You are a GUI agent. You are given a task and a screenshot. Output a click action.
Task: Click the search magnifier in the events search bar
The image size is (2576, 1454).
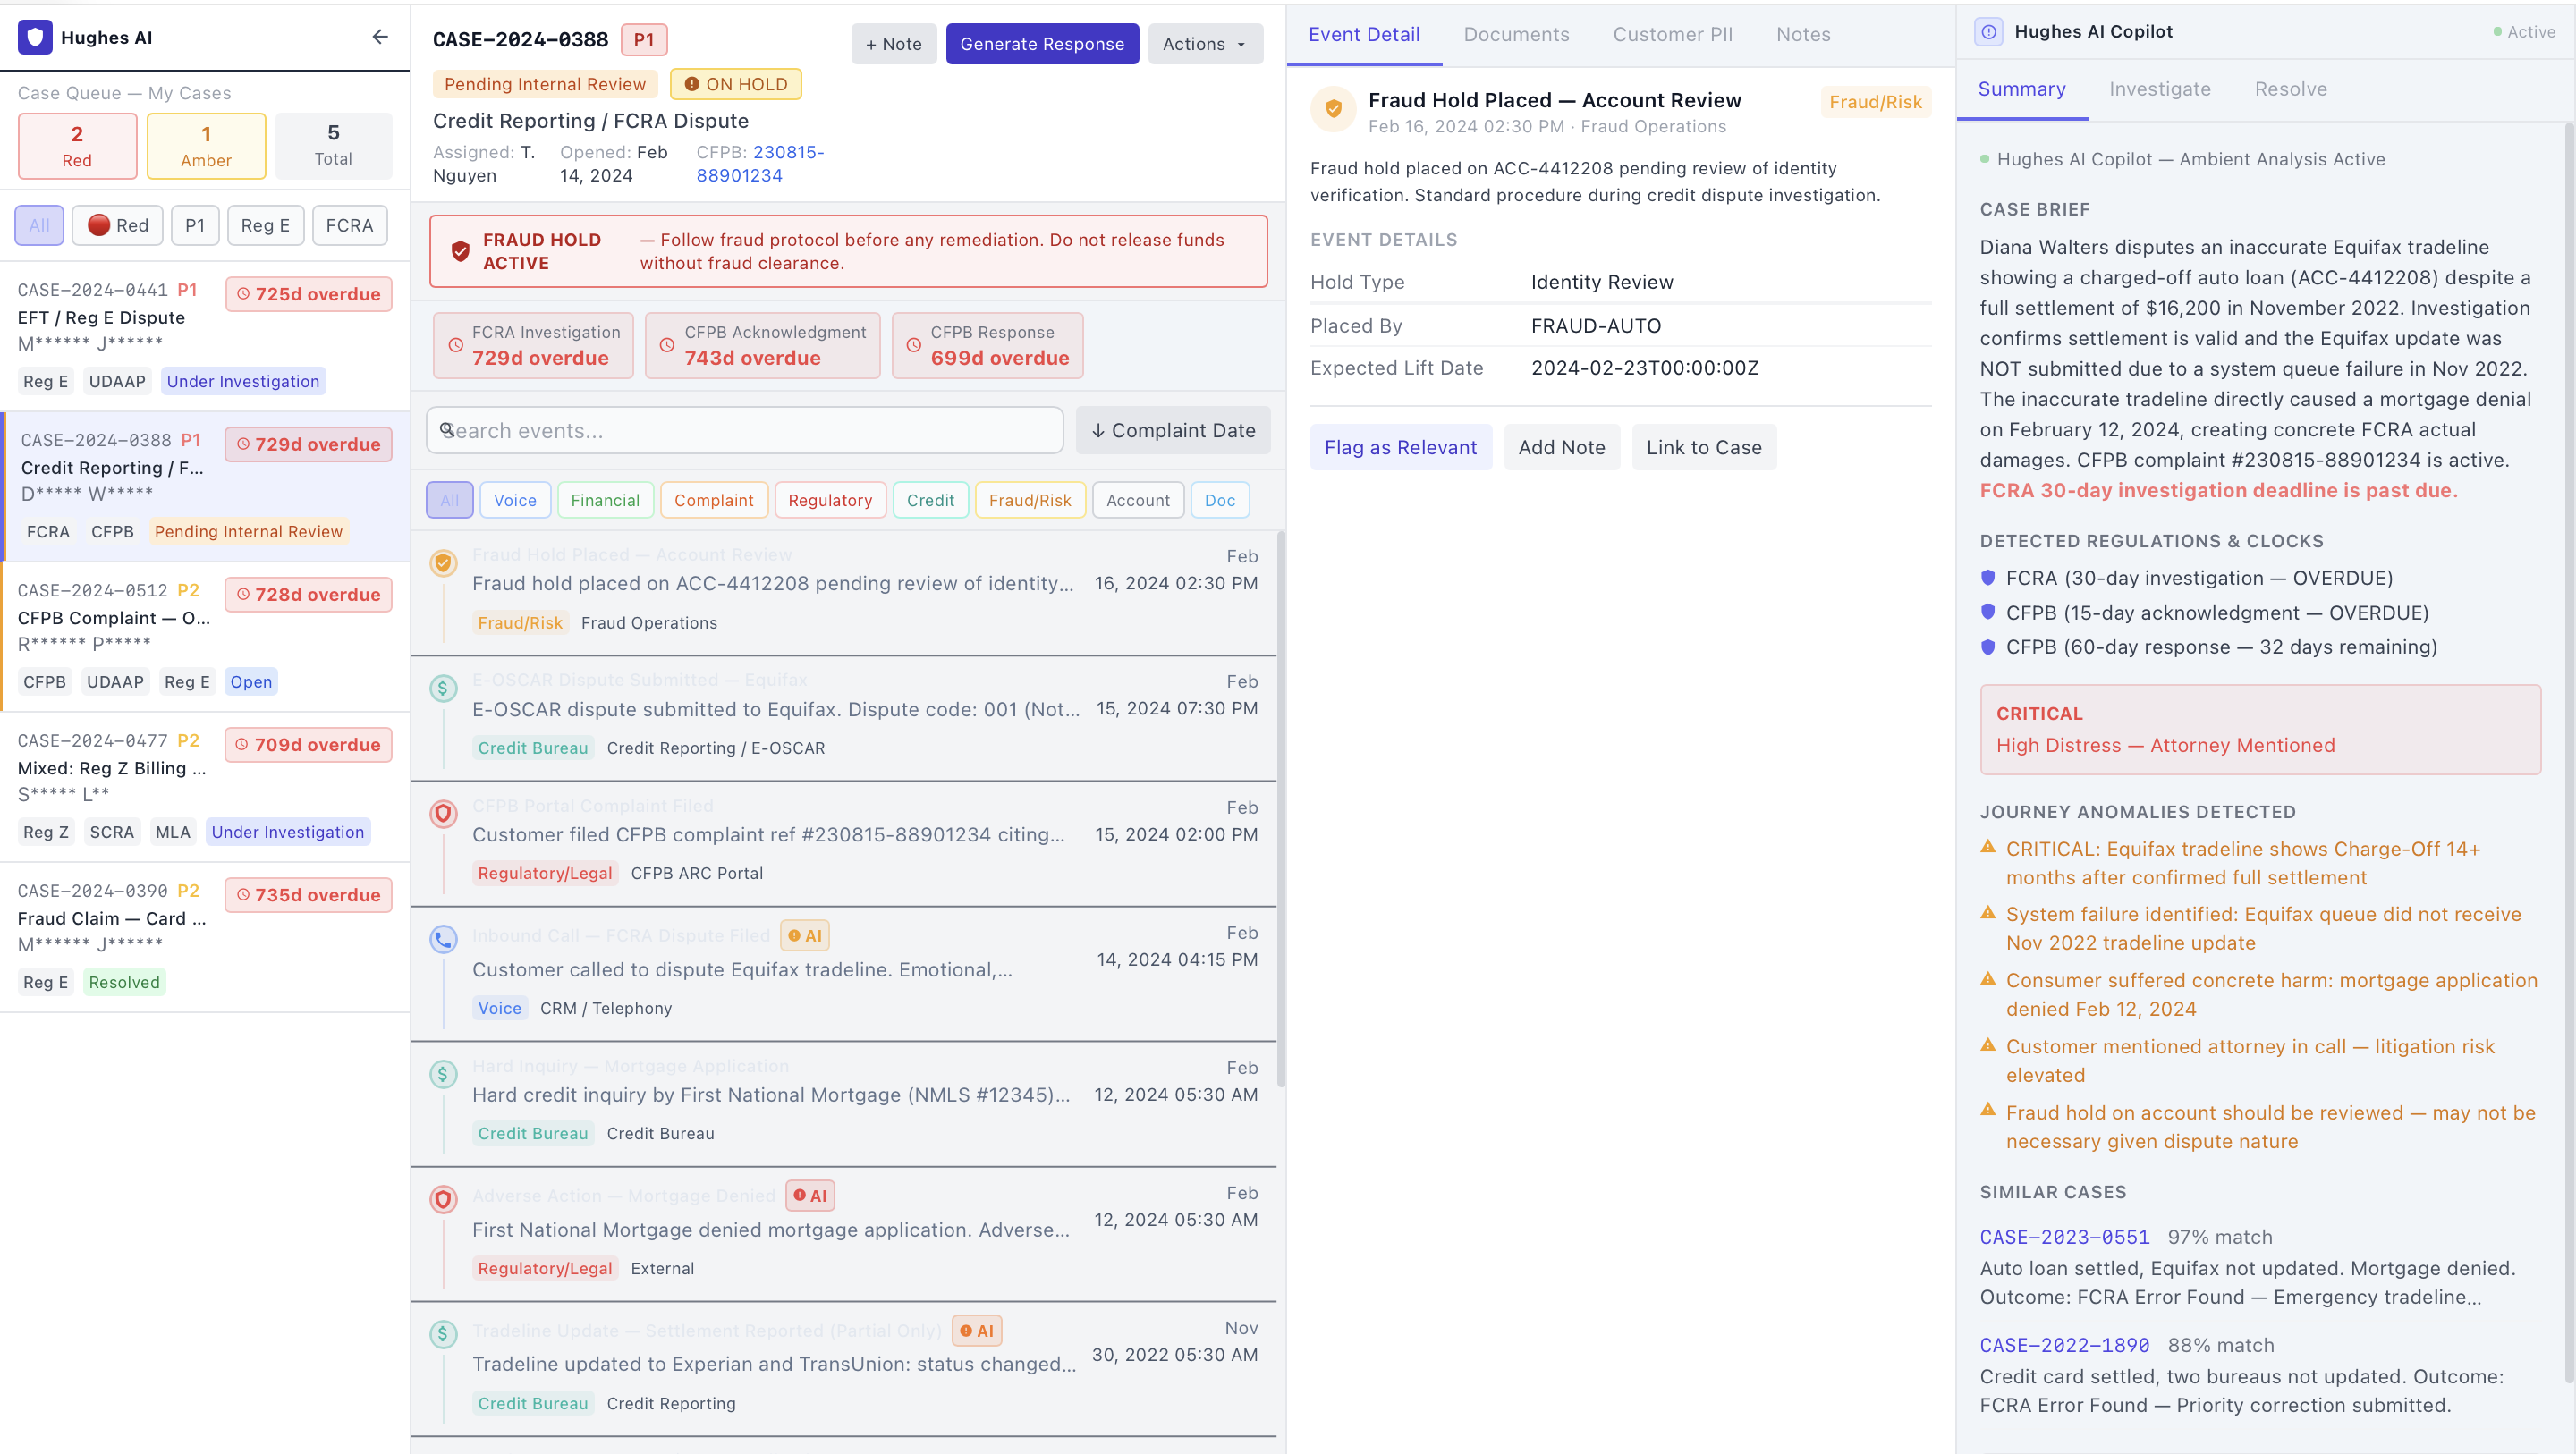pos(448,430)
